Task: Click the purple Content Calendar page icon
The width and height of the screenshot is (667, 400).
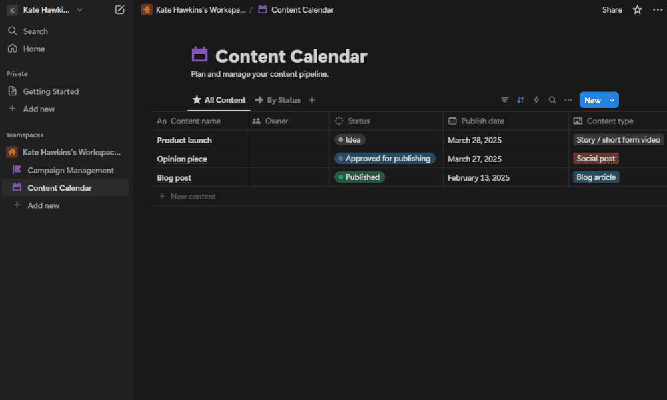Action: click(x=199, y=55)
